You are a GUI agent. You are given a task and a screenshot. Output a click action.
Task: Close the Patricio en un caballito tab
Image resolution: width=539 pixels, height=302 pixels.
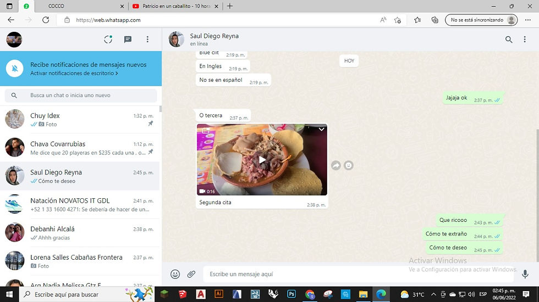[216, 6]
